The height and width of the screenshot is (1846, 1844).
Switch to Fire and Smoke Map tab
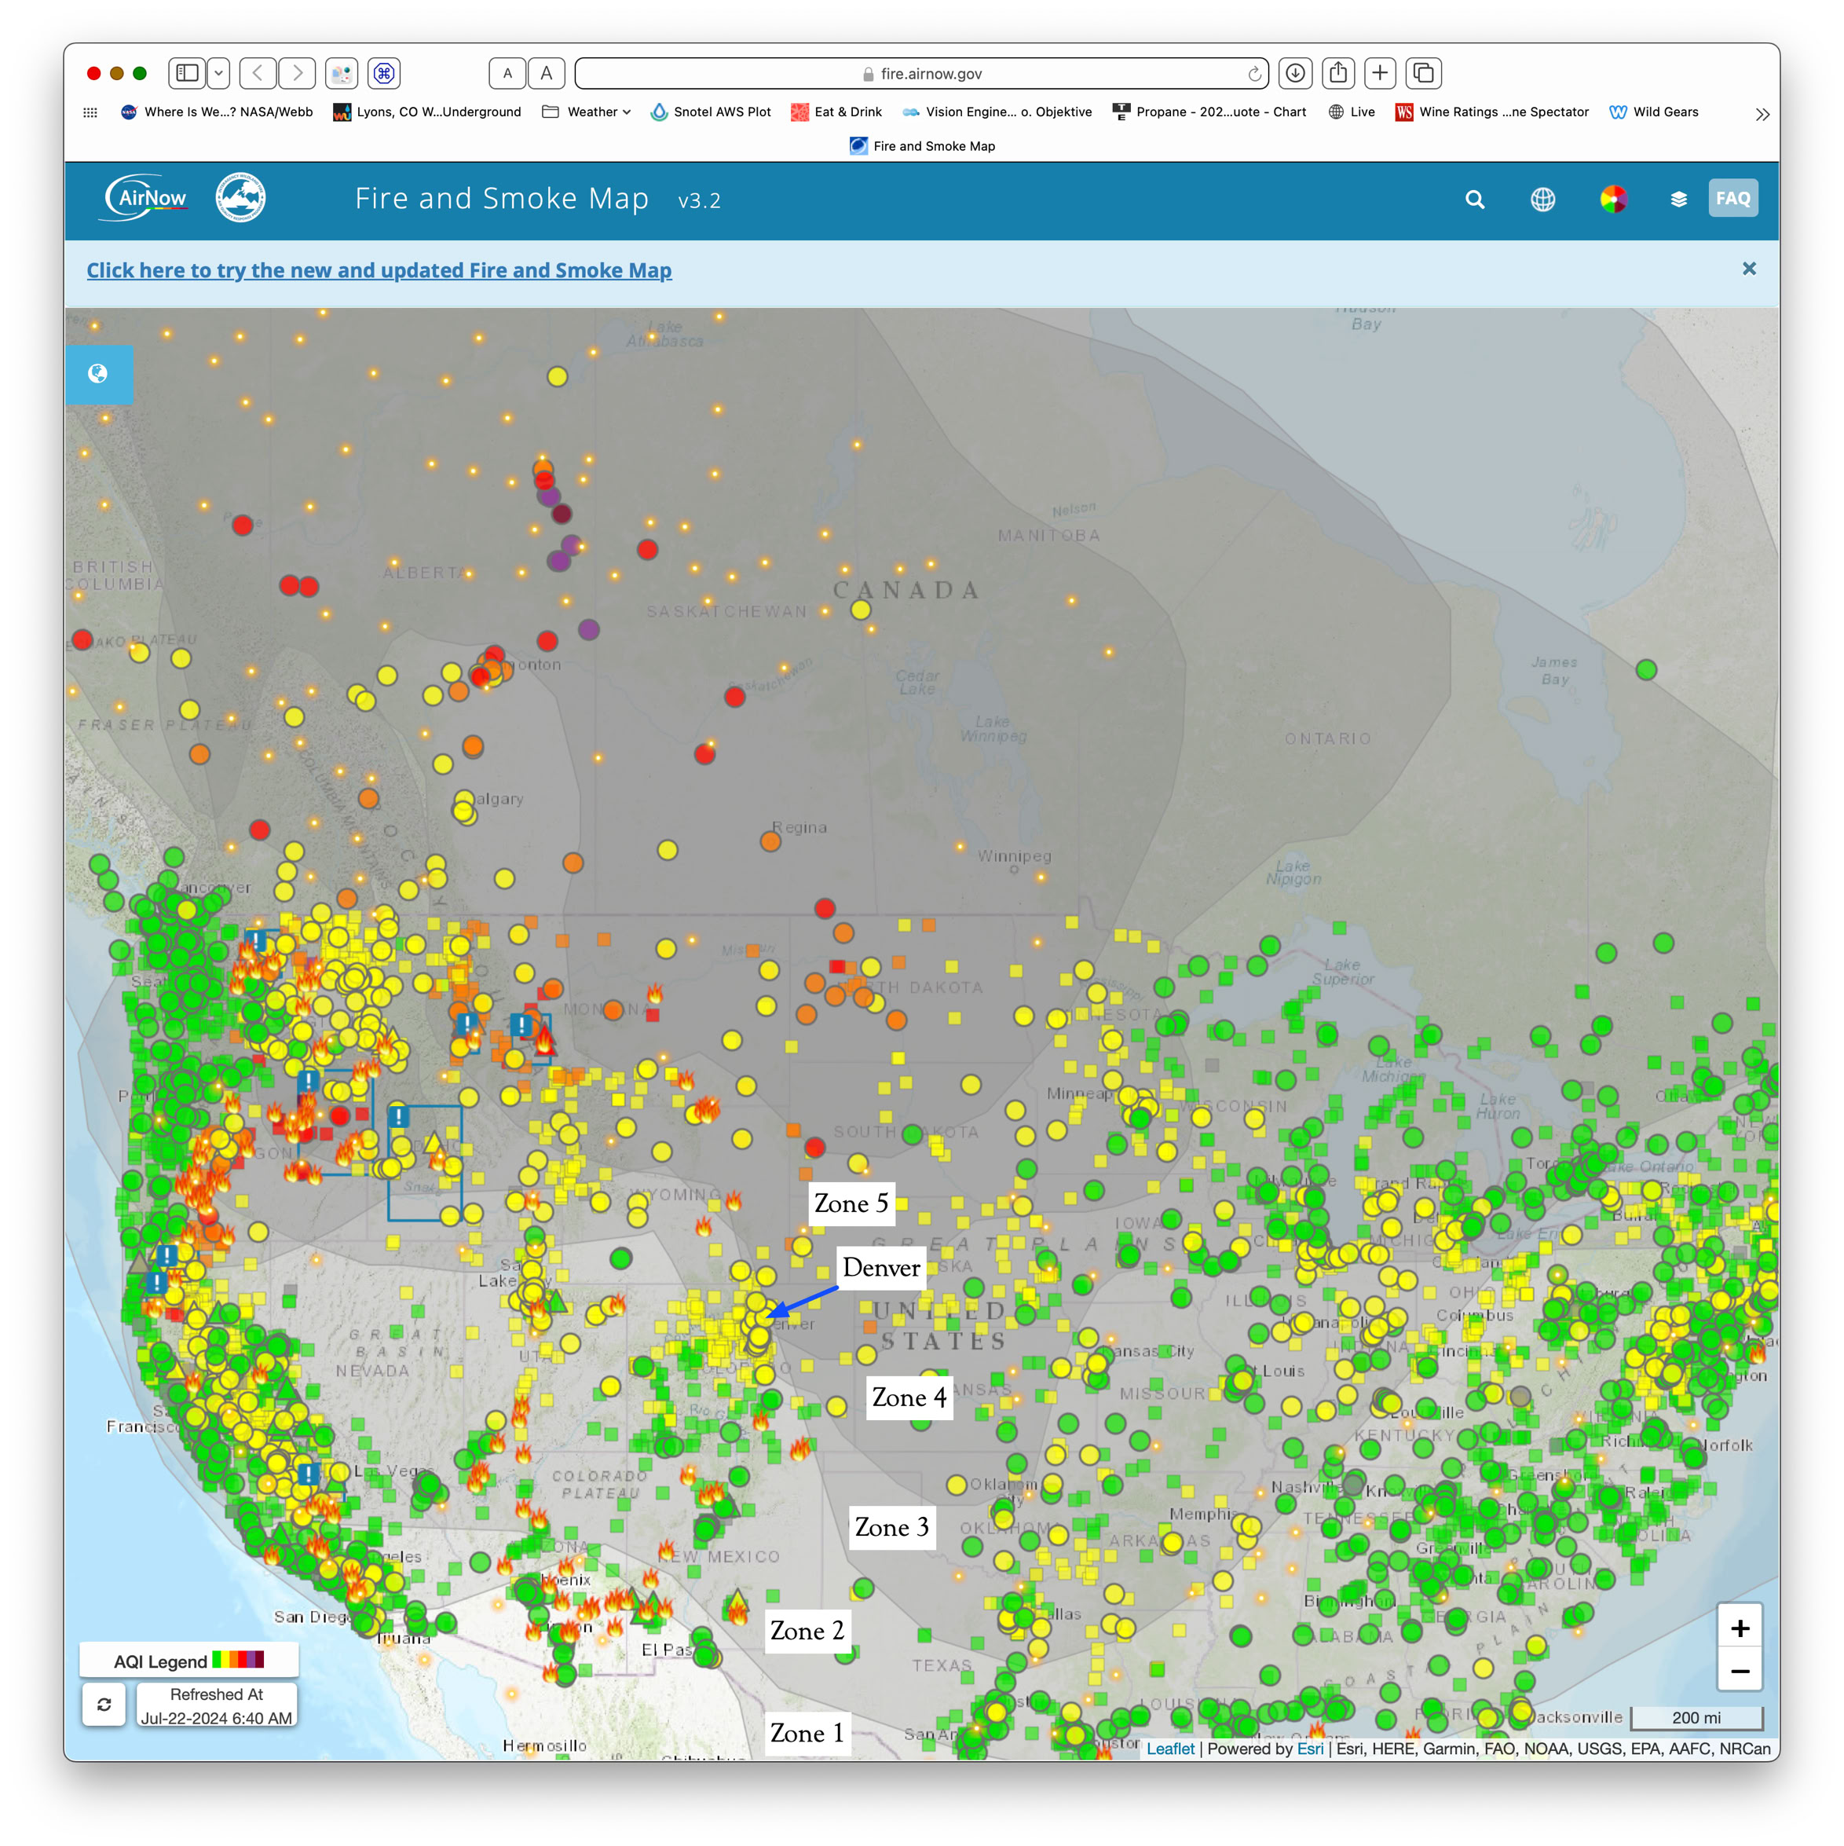pos(922,146)
